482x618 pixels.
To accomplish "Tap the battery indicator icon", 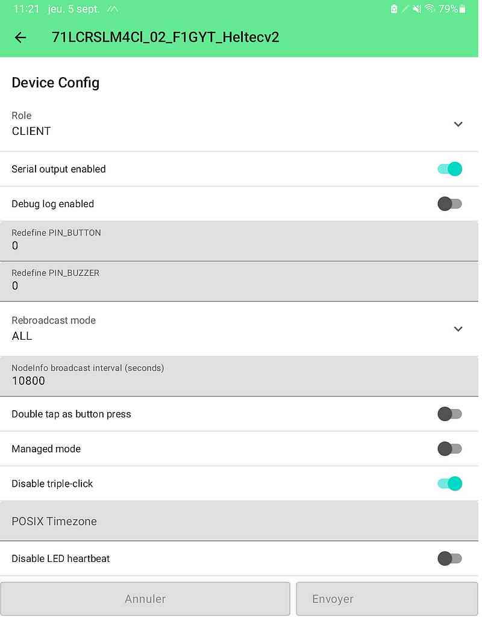I will (463, 8).
